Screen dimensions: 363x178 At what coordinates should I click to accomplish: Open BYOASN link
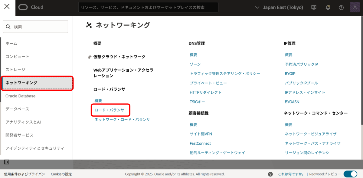[x=292, y=102]
